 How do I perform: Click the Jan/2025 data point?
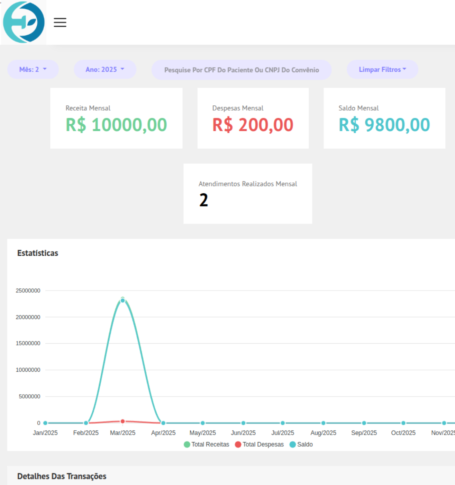click(x=45, y=423)
